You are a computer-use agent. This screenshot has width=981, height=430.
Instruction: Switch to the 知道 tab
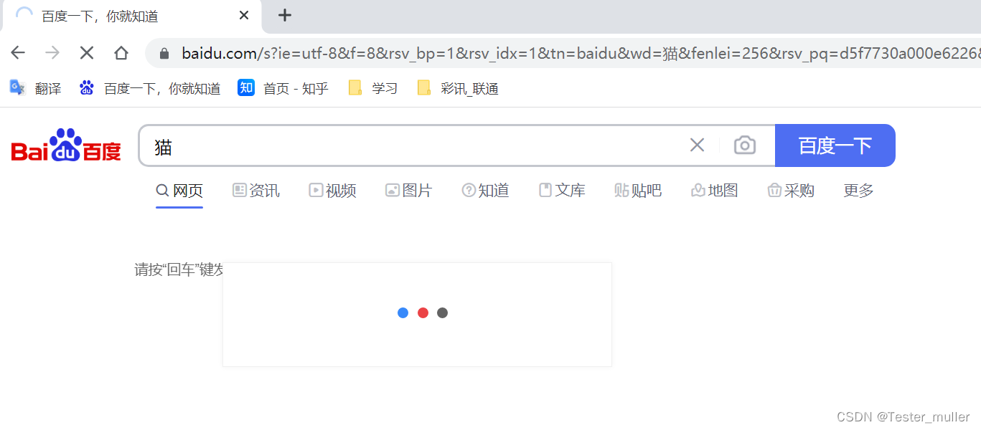[485, 191]
